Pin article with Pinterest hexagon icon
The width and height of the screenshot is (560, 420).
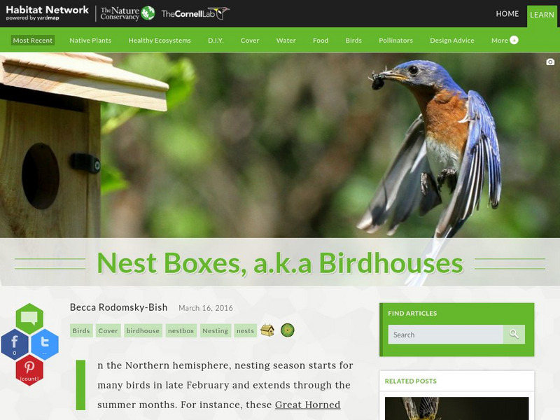(x=29, y=370)
